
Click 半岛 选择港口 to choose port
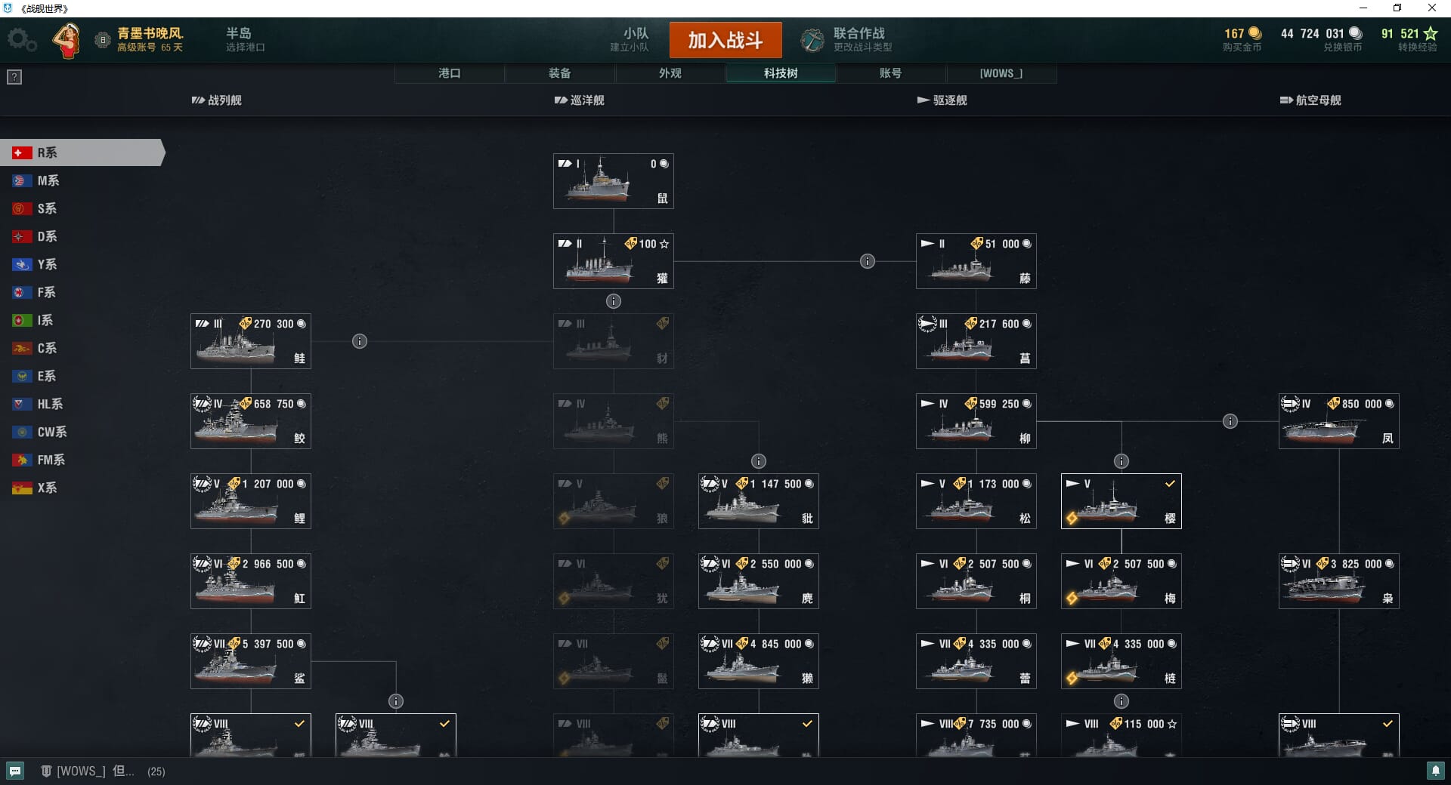(245, 40)
